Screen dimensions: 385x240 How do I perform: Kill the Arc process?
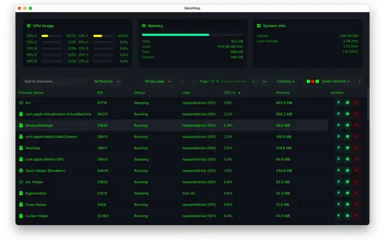pyautogui.click(x=356, y=102)
